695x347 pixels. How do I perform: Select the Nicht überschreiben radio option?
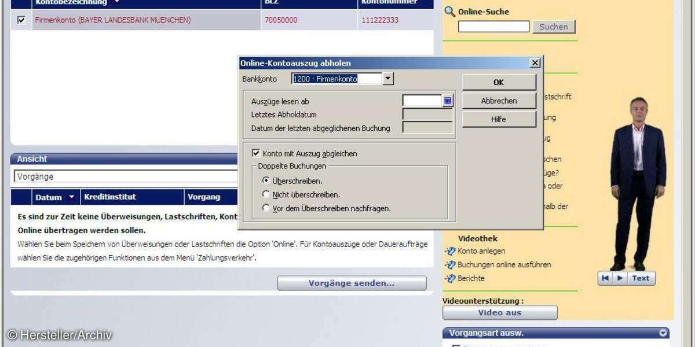pos(266,194)
